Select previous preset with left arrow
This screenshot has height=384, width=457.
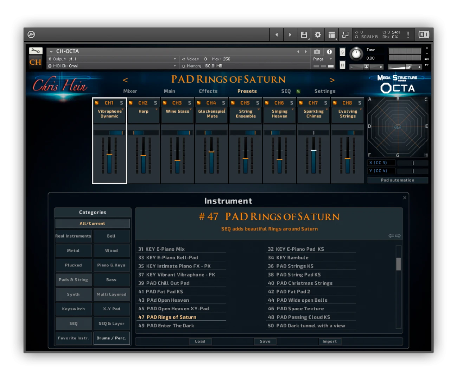pos(125,80)
